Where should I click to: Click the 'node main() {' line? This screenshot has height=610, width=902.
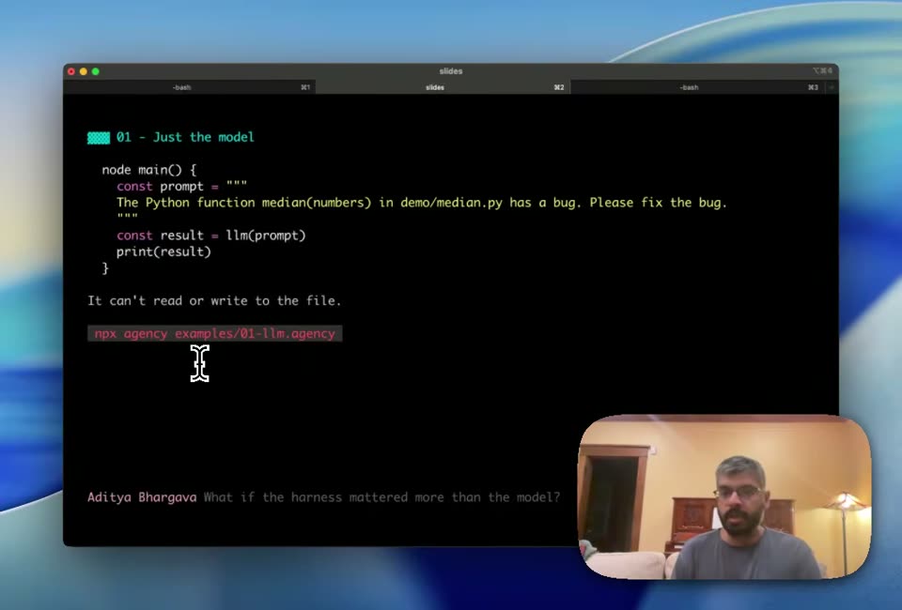point(149,170)
